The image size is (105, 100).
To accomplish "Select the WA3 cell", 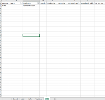I will tap(6, 6).
